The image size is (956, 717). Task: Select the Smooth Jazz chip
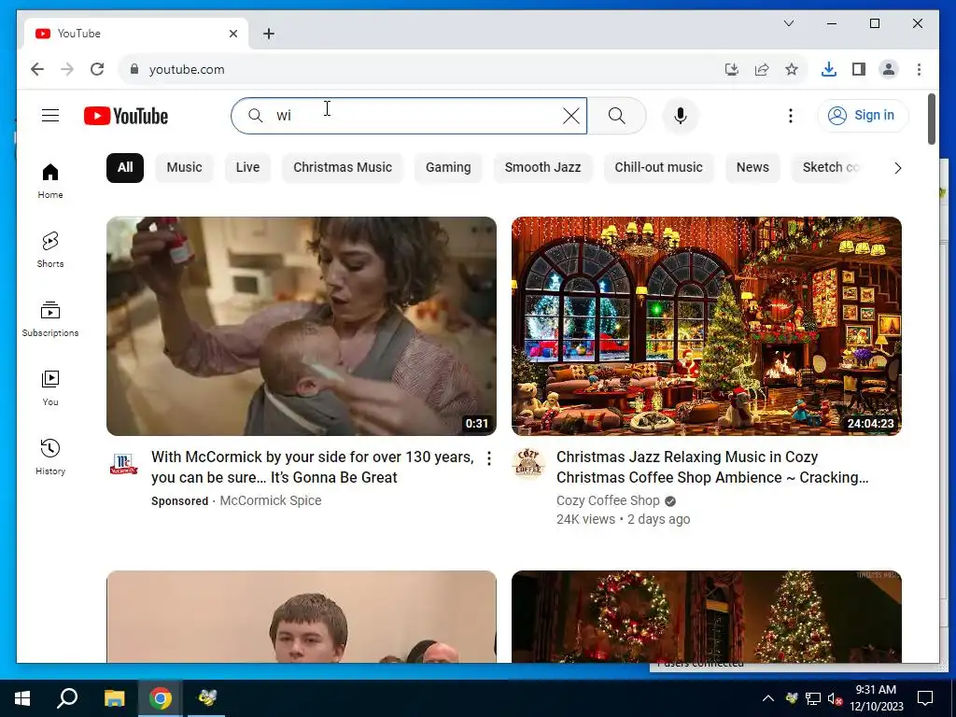[542, 168]
